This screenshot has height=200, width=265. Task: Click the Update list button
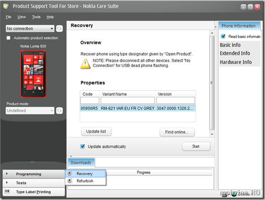(x=96, y=132)
